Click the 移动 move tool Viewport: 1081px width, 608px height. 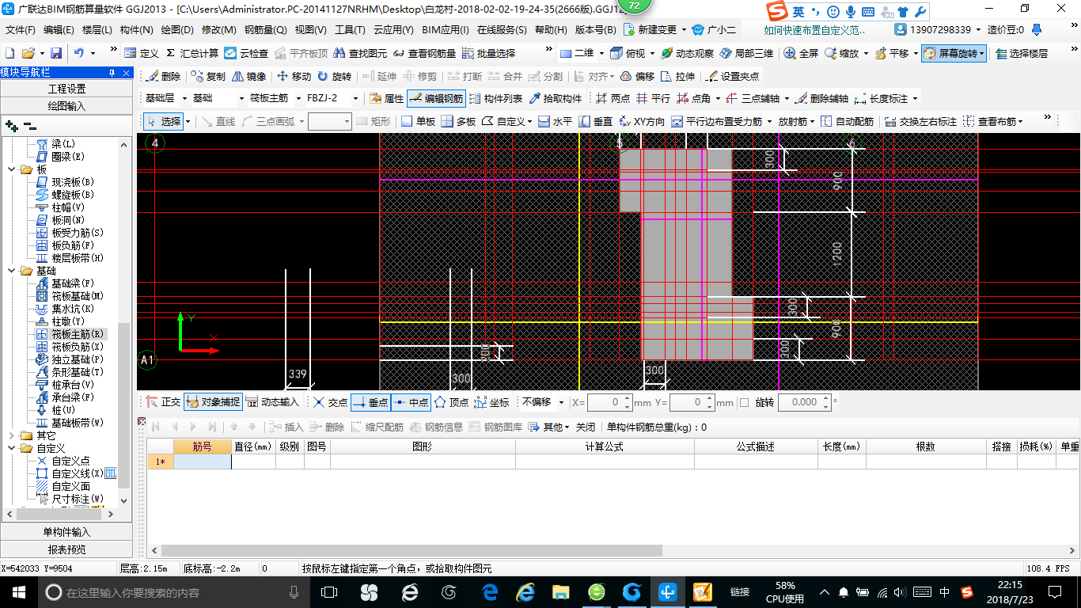tap(294, 76)
